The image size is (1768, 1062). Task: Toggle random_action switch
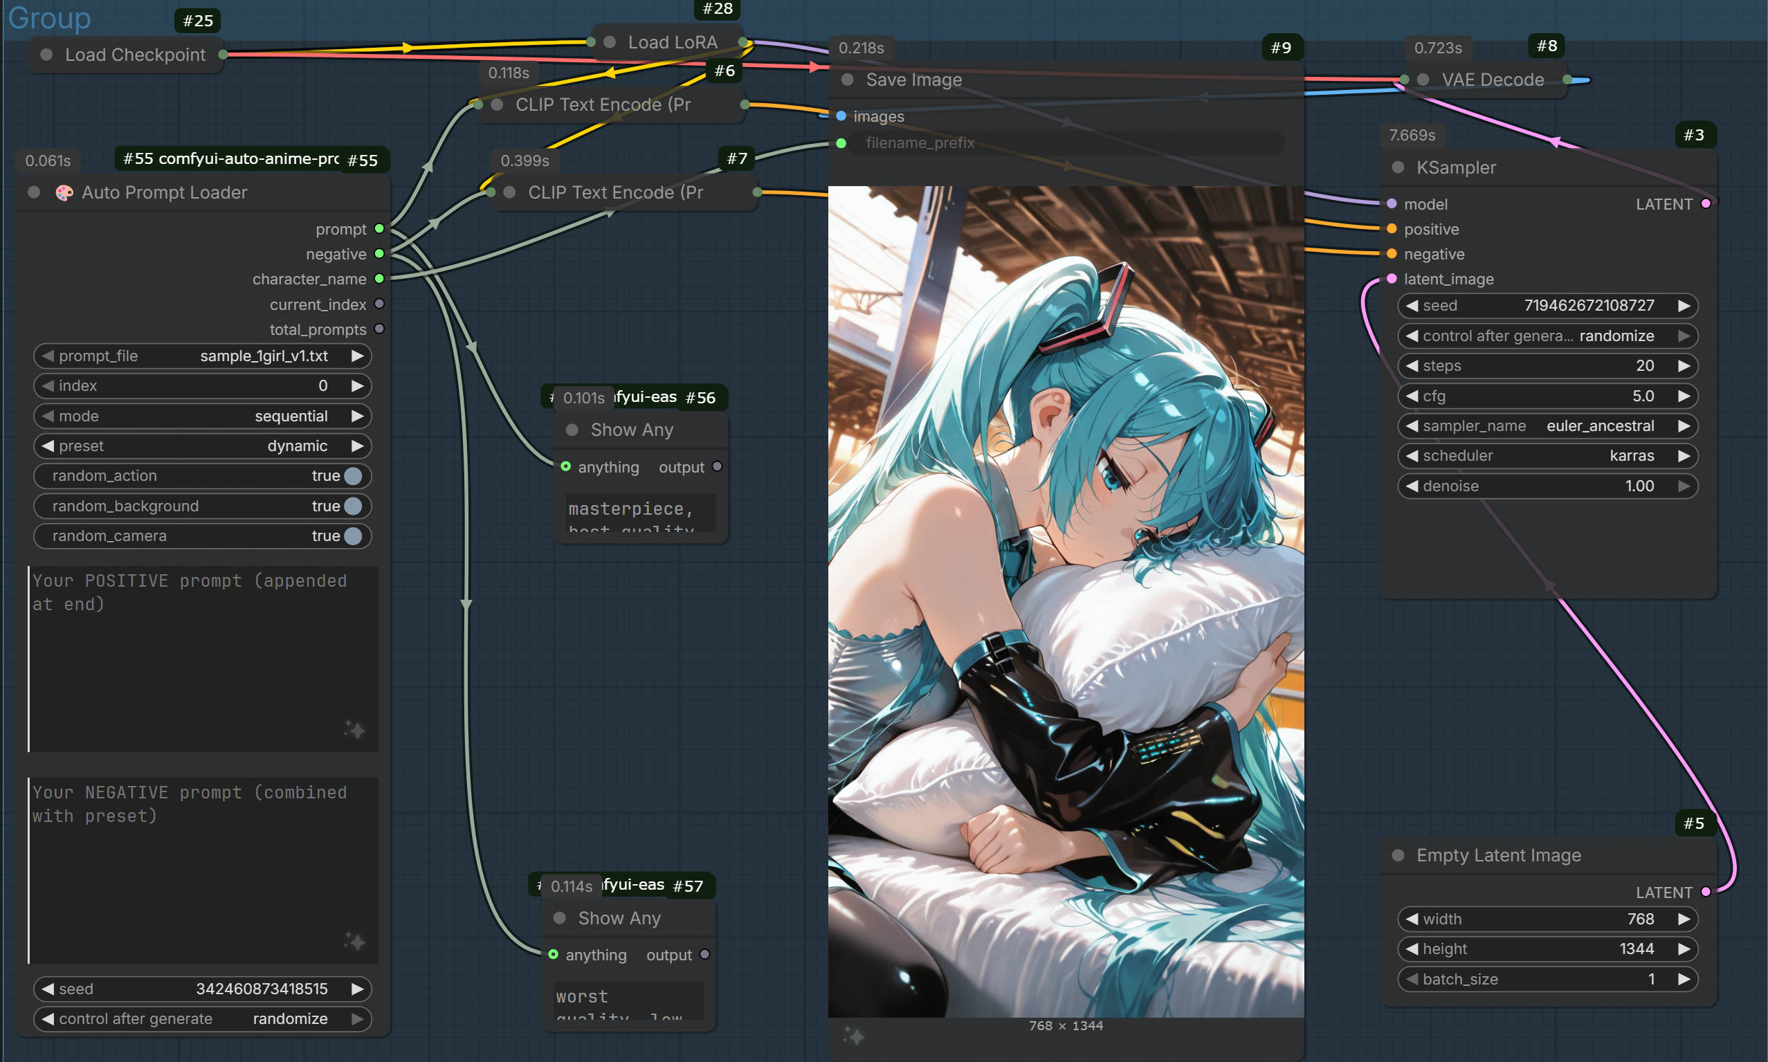click(353, 476)
